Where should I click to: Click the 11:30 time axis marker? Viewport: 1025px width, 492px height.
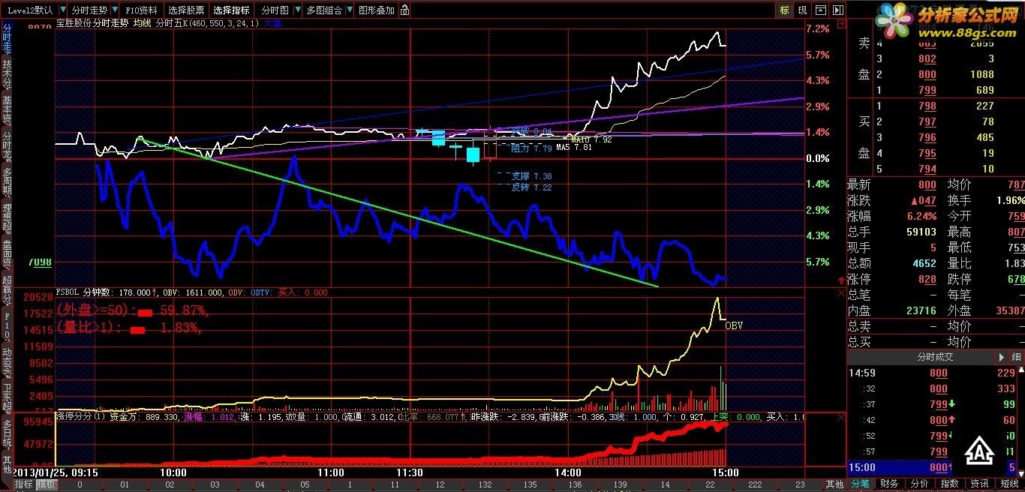(x=410, y=472)
